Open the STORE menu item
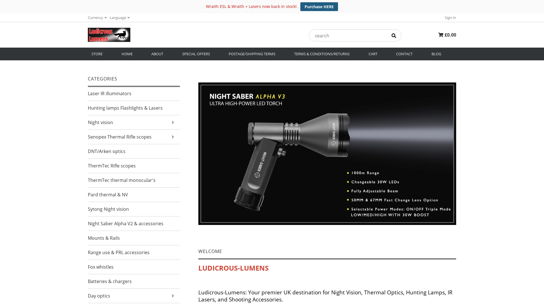This screenshot has width=544, height=306. [97, 54]
